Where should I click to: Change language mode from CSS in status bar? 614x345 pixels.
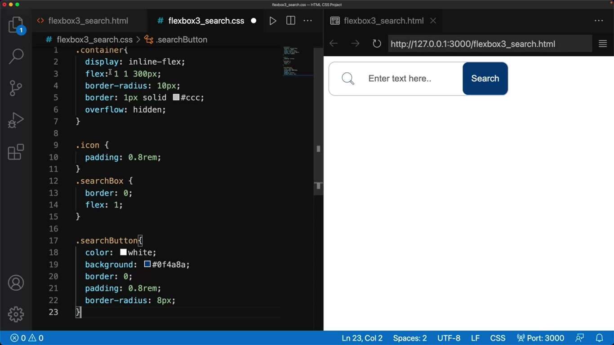[x=497, y=338]
